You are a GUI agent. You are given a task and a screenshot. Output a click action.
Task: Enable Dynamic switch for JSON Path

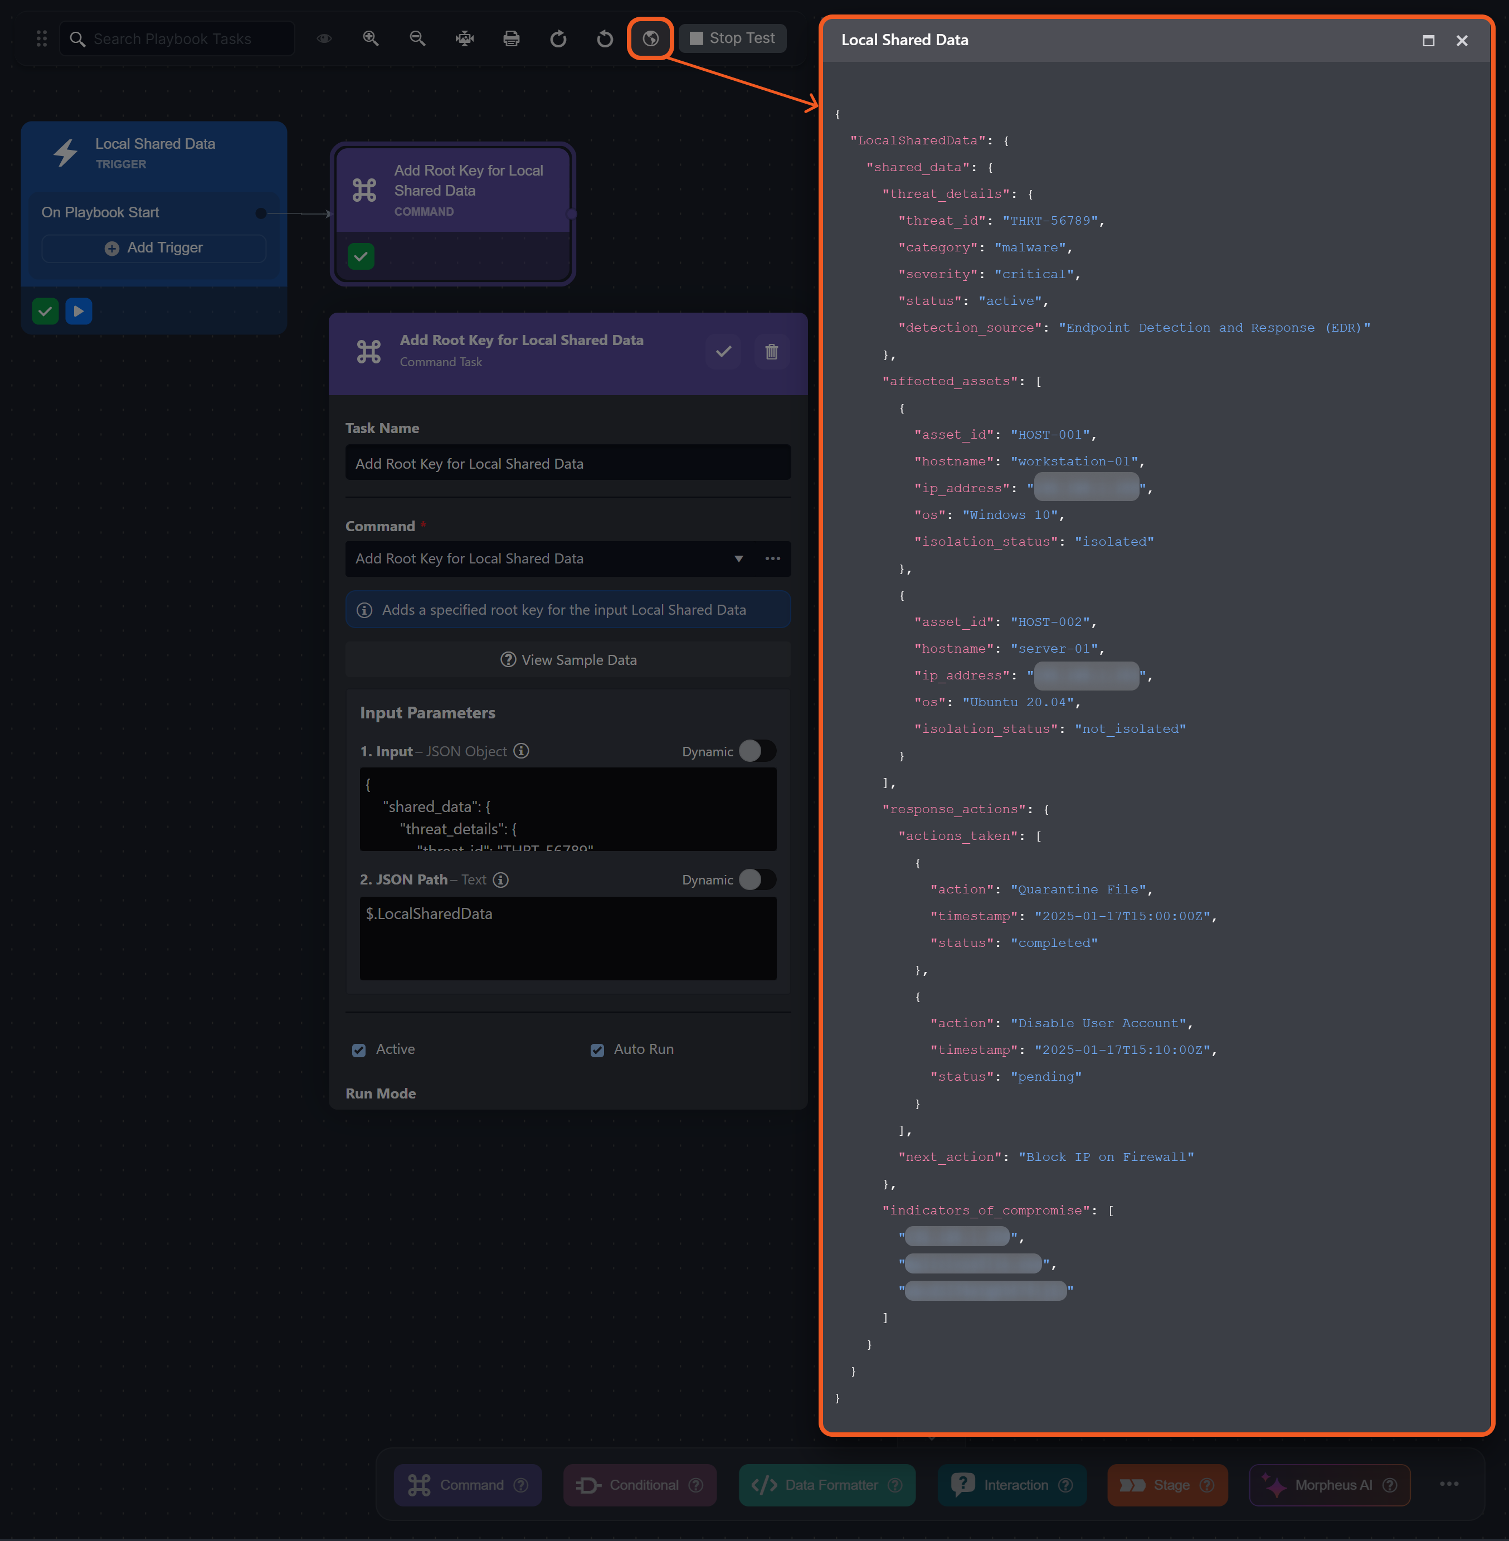[757, 879]
